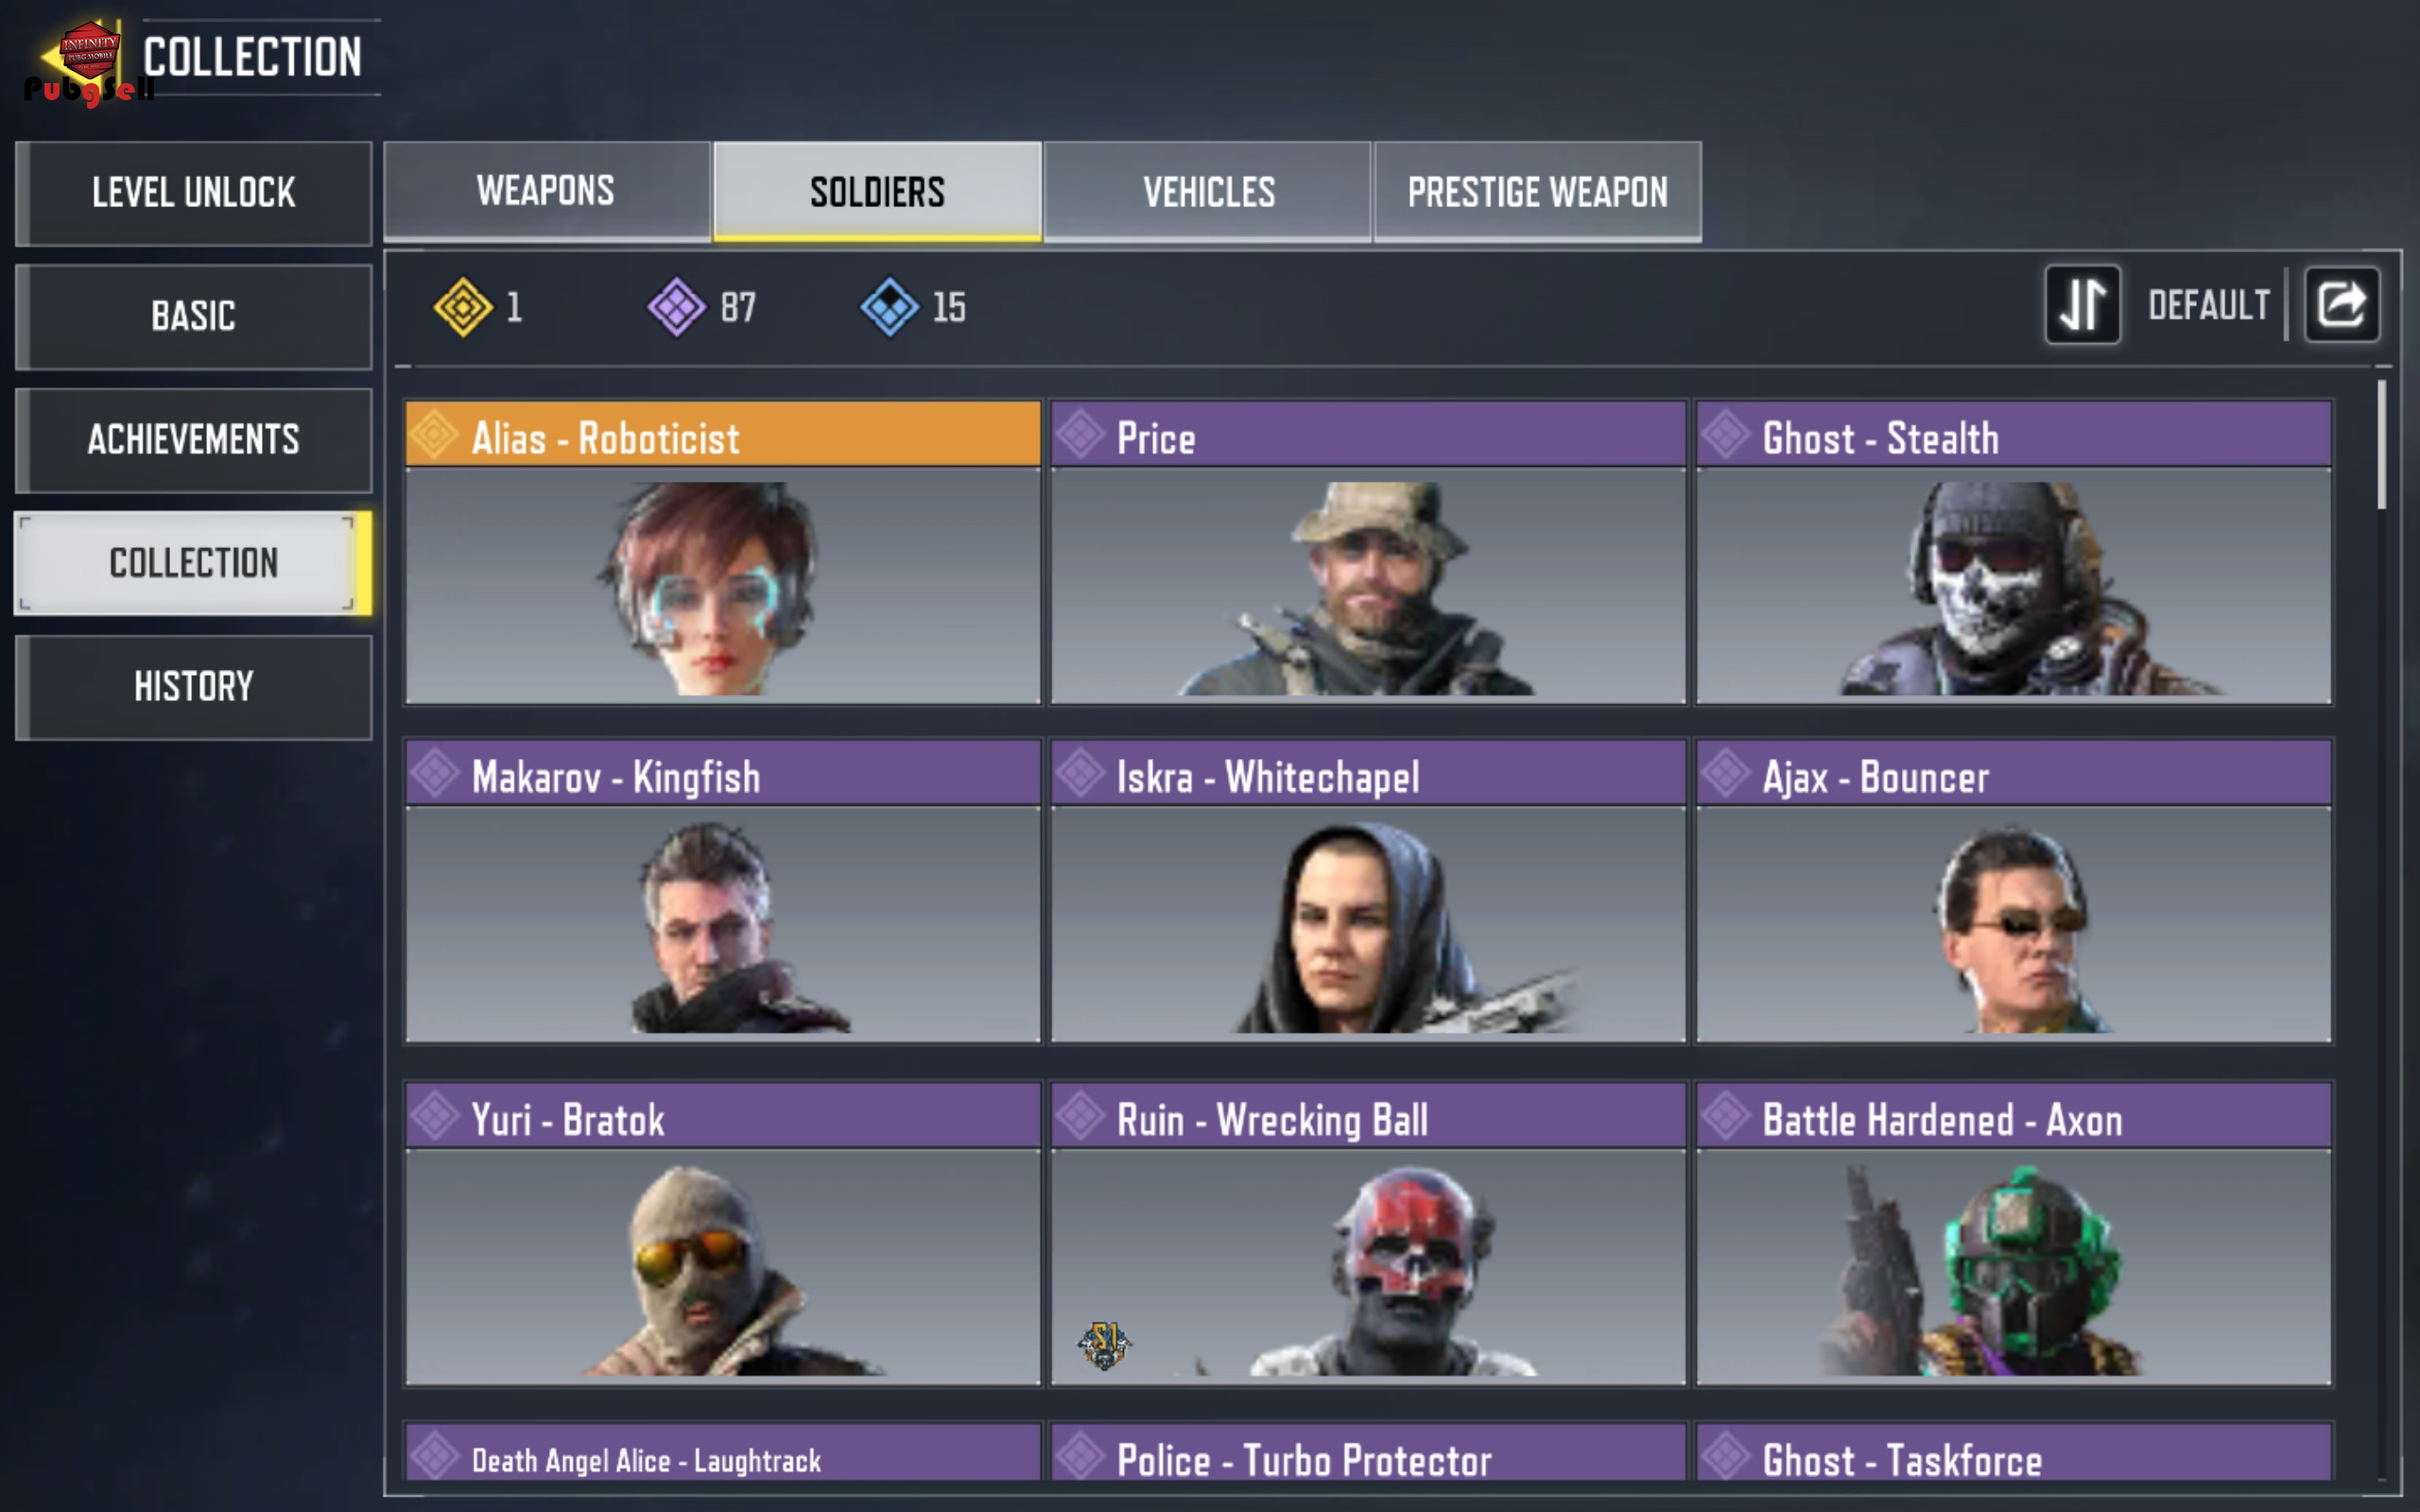2420x1512 pixels.
Task: Click the share export icon
Action: point(2341,305)
